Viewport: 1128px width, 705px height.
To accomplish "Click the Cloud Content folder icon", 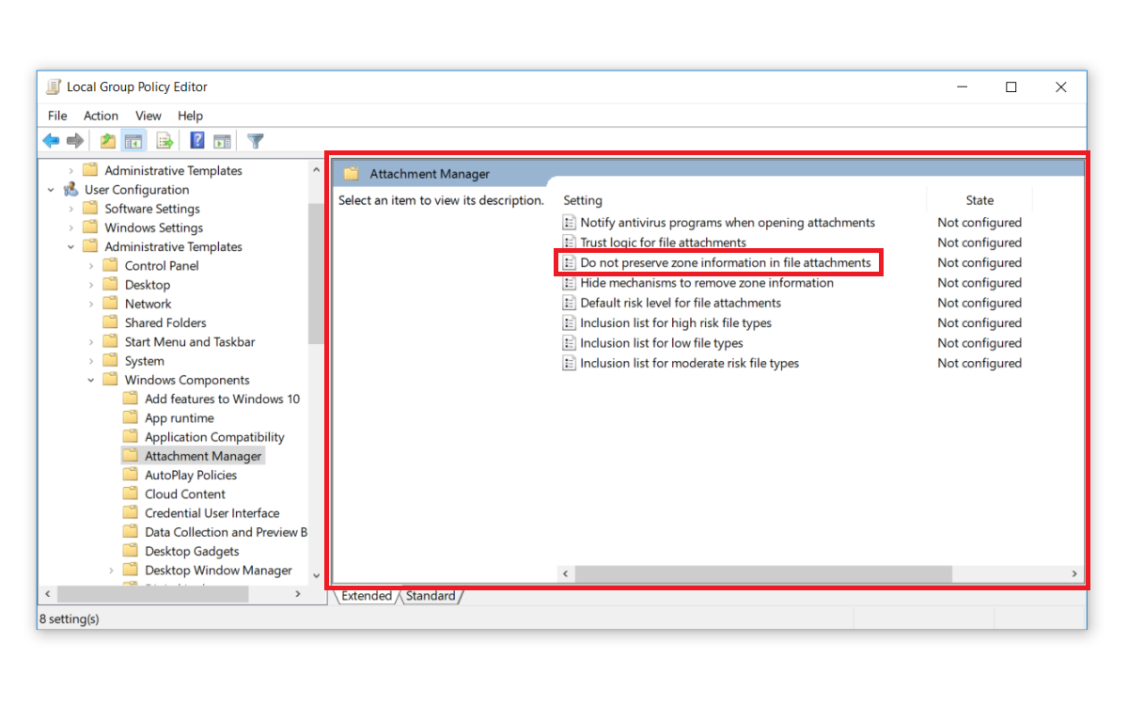I will click(130, 493).
